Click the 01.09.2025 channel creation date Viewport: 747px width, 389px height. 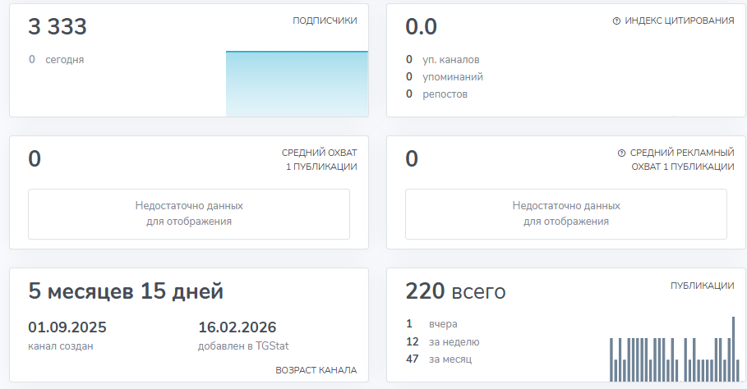(x=67, y=327)
